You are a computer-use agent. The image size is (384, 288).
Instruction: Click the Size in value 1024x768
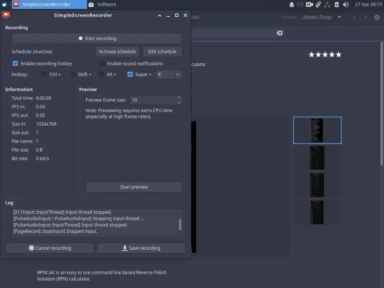point(46,124)
